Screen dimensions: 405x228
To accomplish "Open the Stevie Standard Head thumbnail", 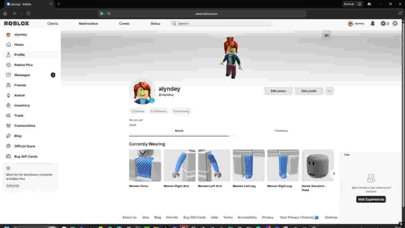I will pos(318,165).
